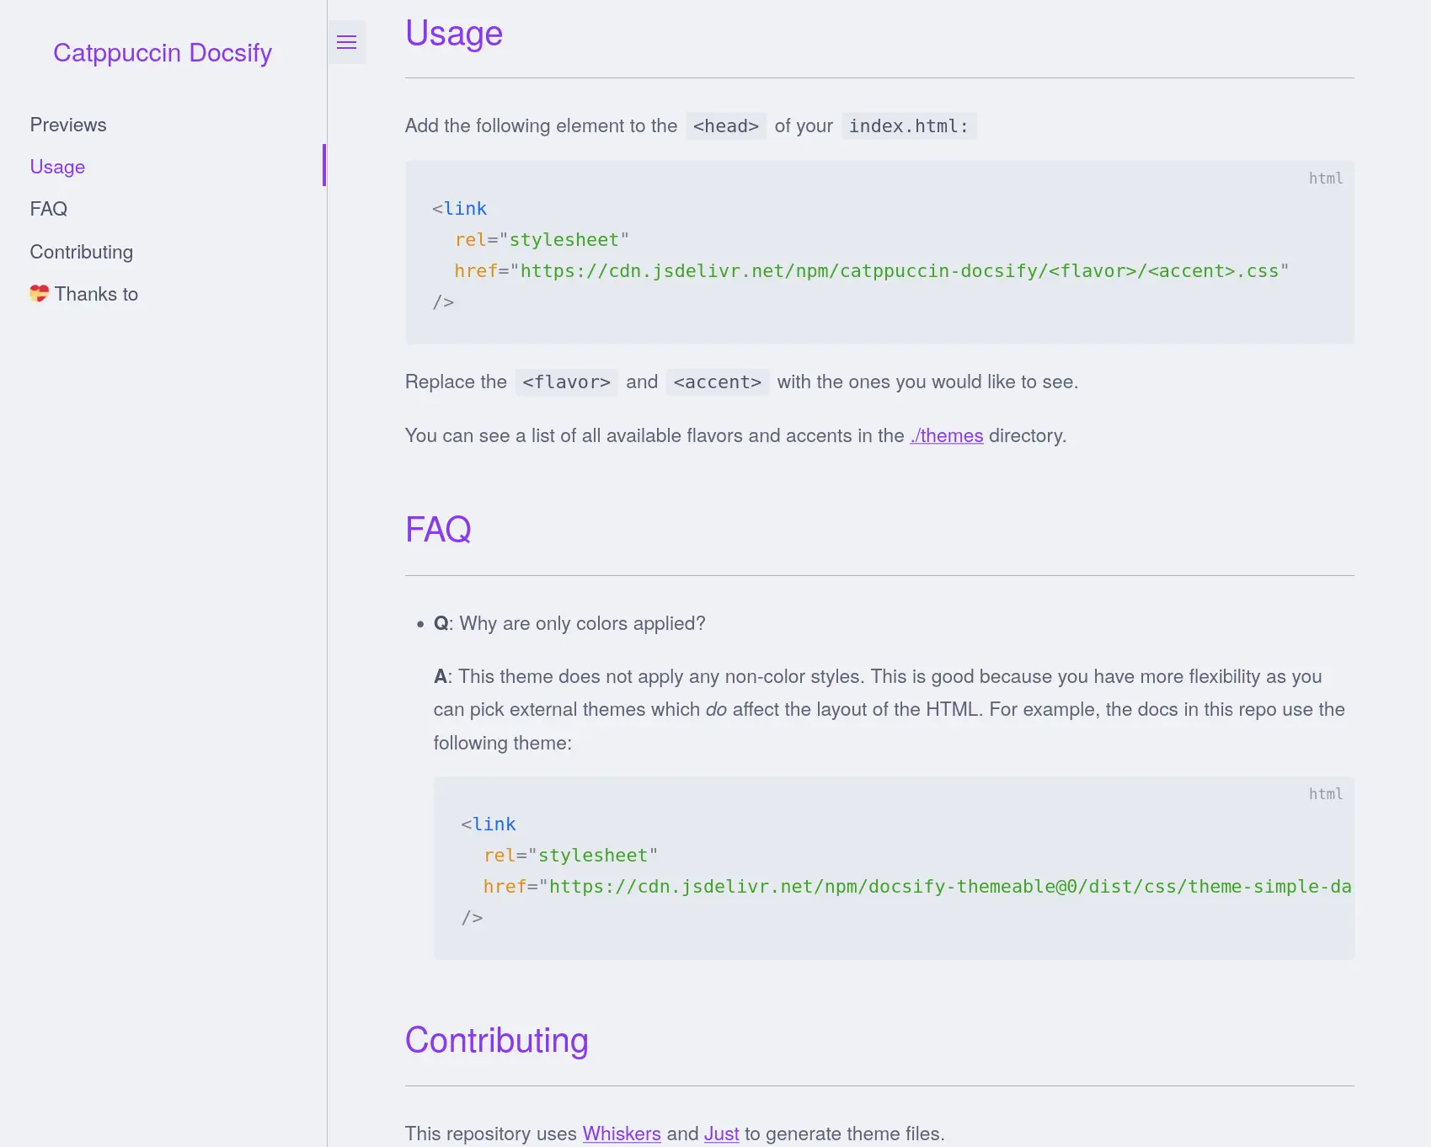Image resolution: width=1432 pixels, height=1147 pixels.
Task: Select Usage in the sidebar navigation
Action: coord(57,167)
